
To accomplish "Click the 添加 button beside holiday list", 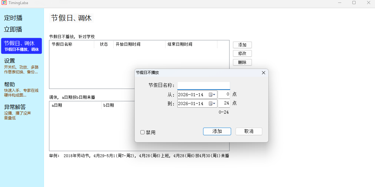I will [242, 45].
